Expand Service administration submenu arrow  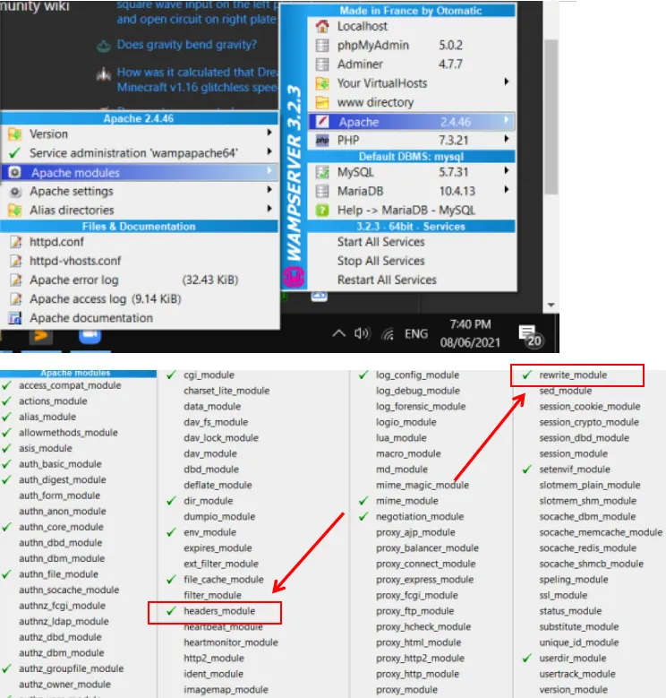(x=269, y=151)
